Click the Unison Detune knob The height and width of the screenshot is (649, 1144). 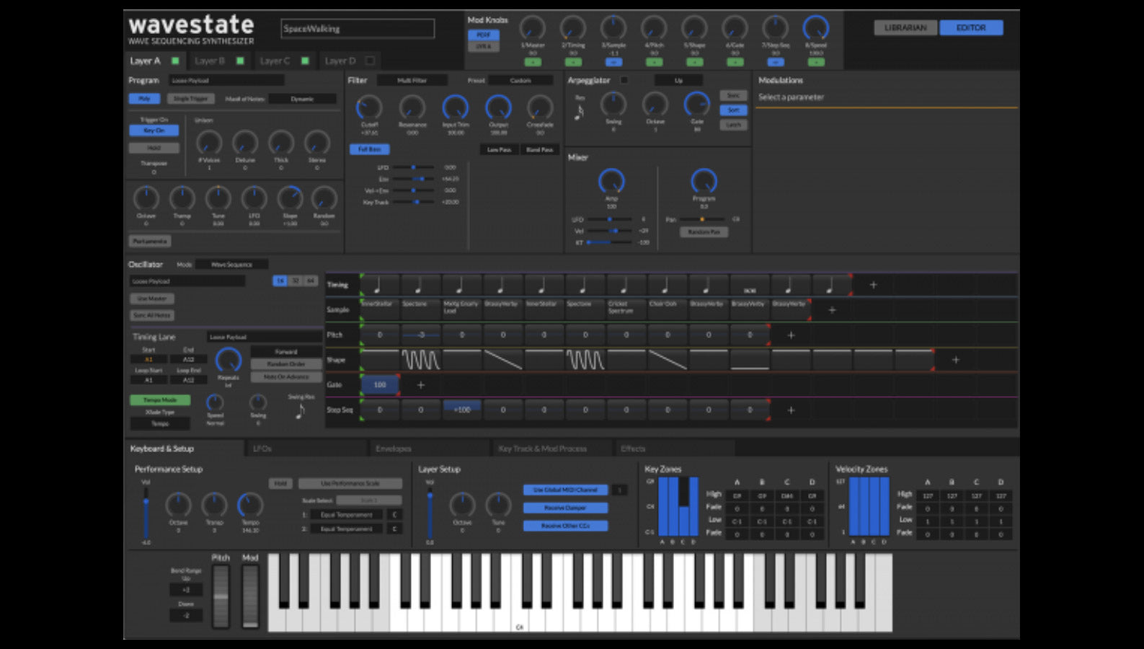[245, 143]
